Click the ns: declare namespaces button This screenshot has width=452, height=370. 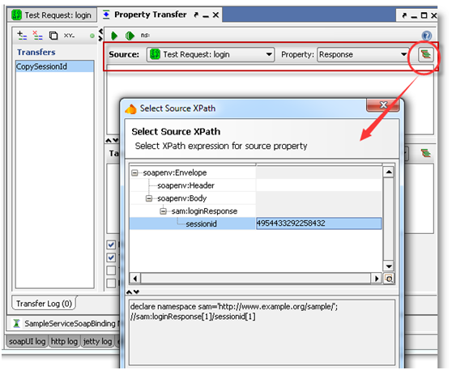[145, 35]
